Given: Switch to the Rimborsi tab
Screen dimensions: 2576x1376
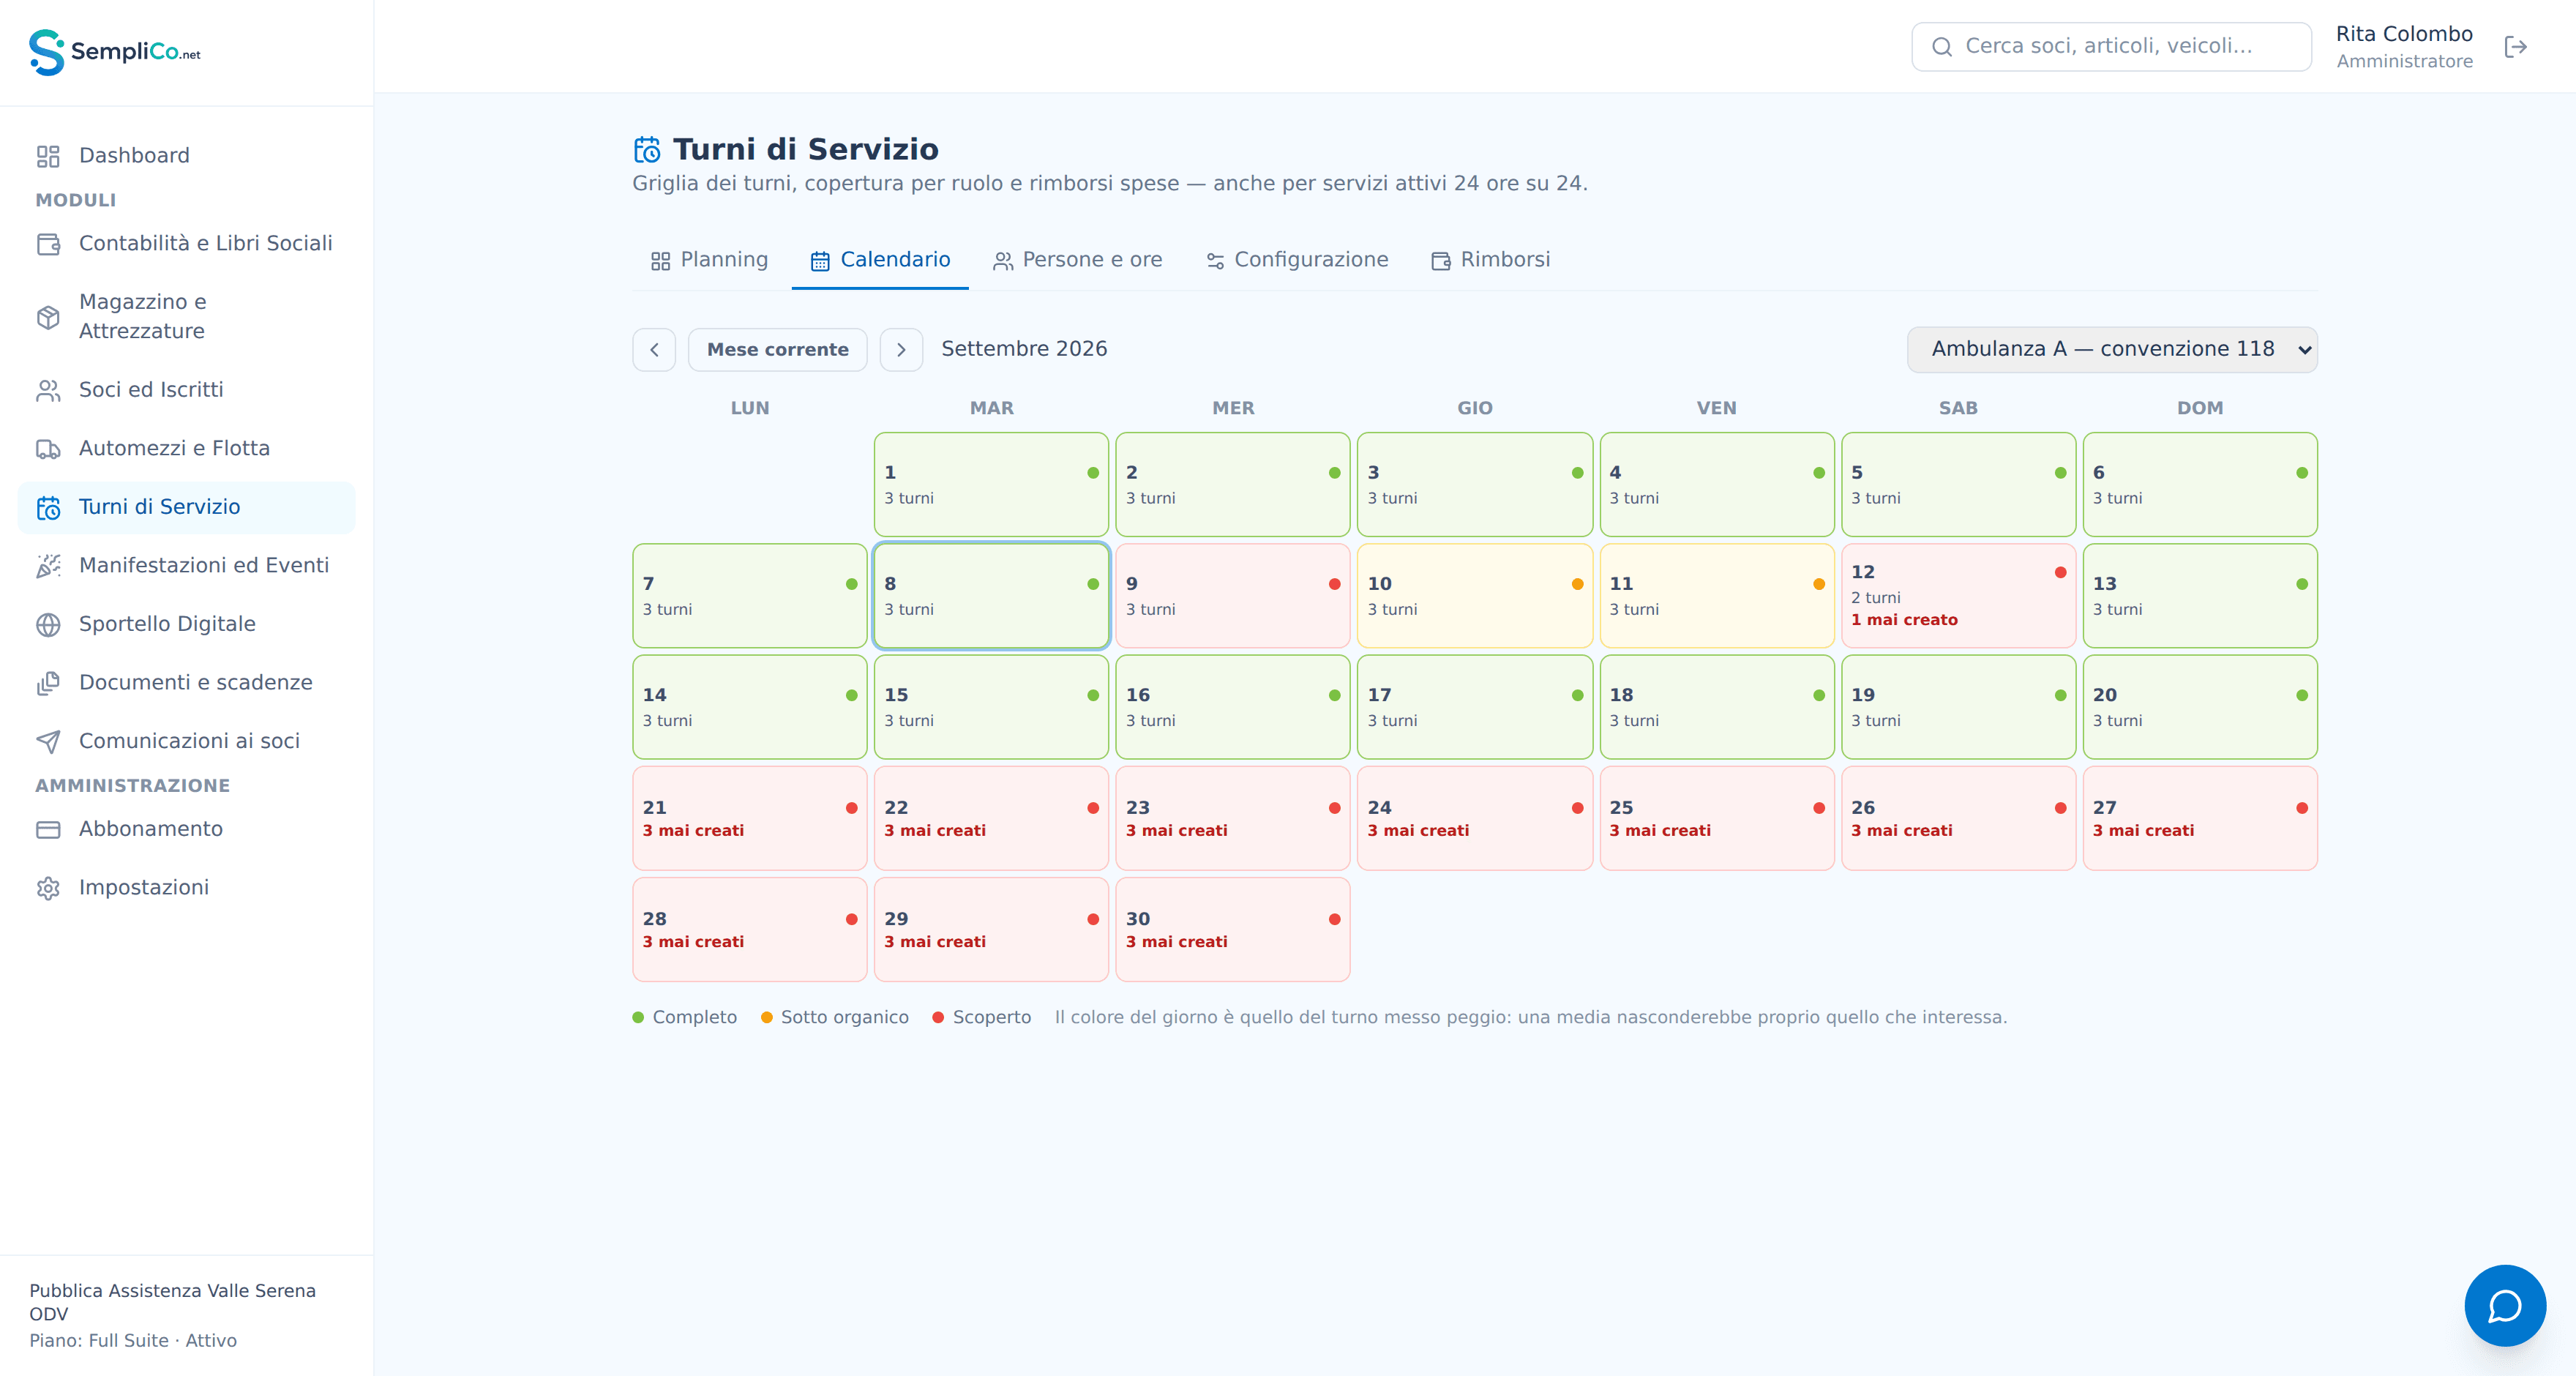Looking at the screenshot, I should 1490,260.
